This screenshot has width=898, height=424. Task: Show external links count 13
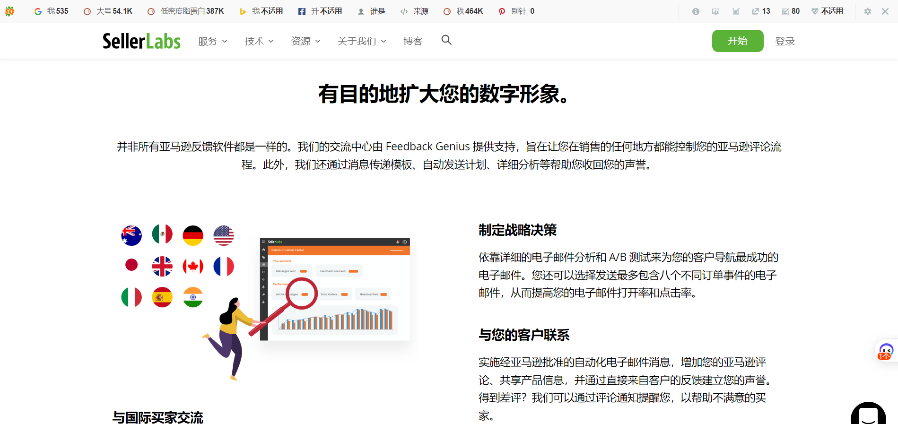click(x=761, y=11)
